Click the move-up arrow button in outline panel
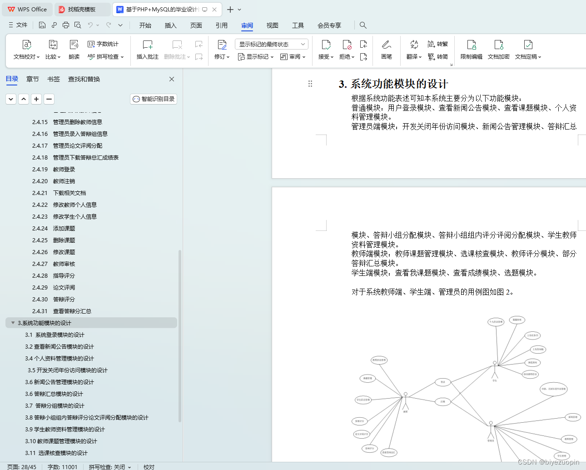 pos(24,99)
